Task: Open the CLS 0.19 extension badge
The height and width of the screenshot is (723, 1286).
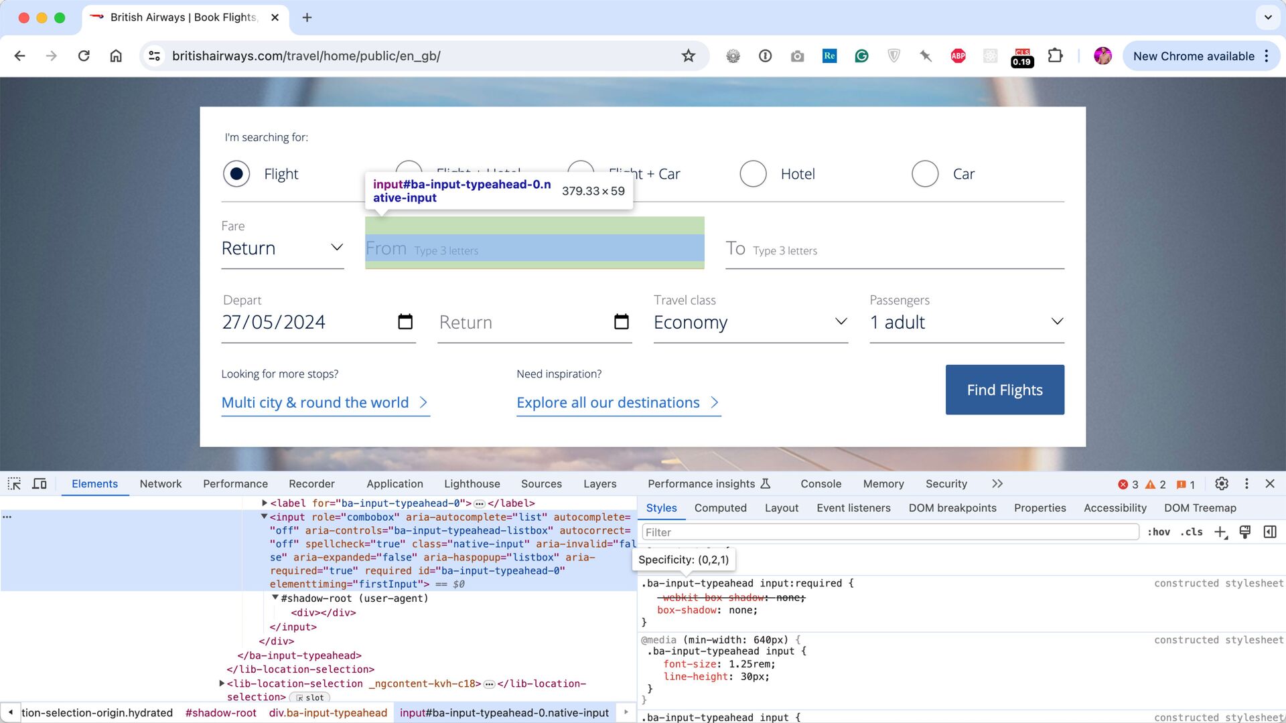Action: [x=1022, y=58]
